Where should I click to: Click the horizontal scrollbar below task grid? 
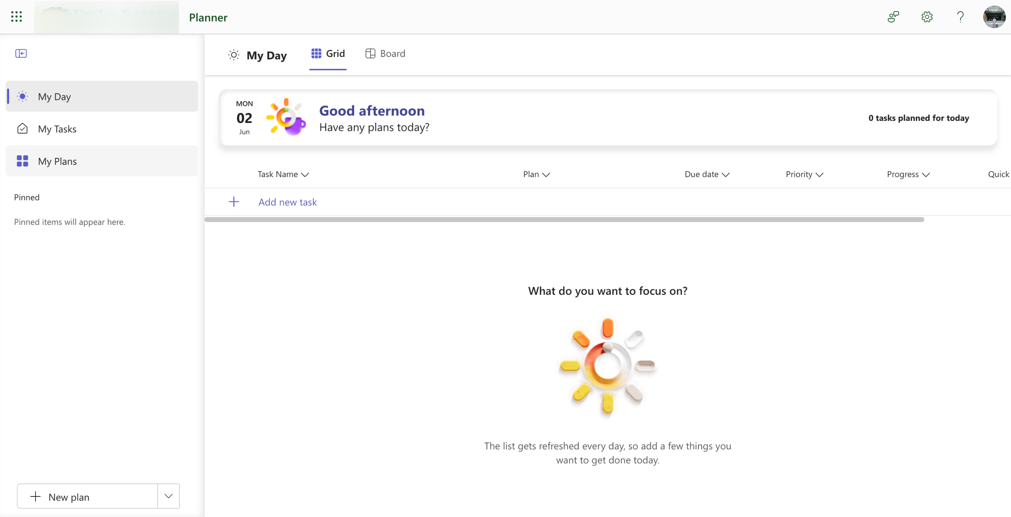564,220
